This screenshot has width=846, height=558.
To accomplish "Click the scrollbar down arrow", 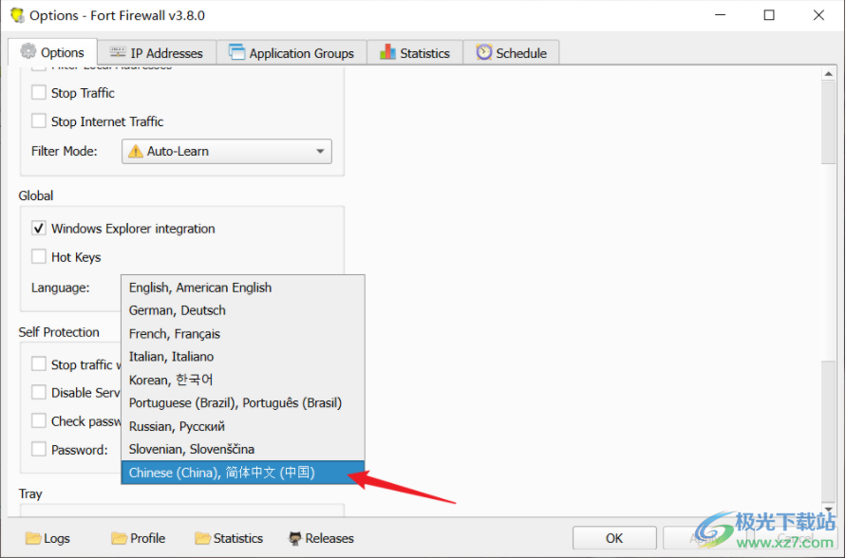I will (829, 510).
